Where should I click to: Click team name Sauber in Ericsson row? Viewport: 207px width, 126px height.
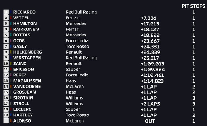pos(73,69)
